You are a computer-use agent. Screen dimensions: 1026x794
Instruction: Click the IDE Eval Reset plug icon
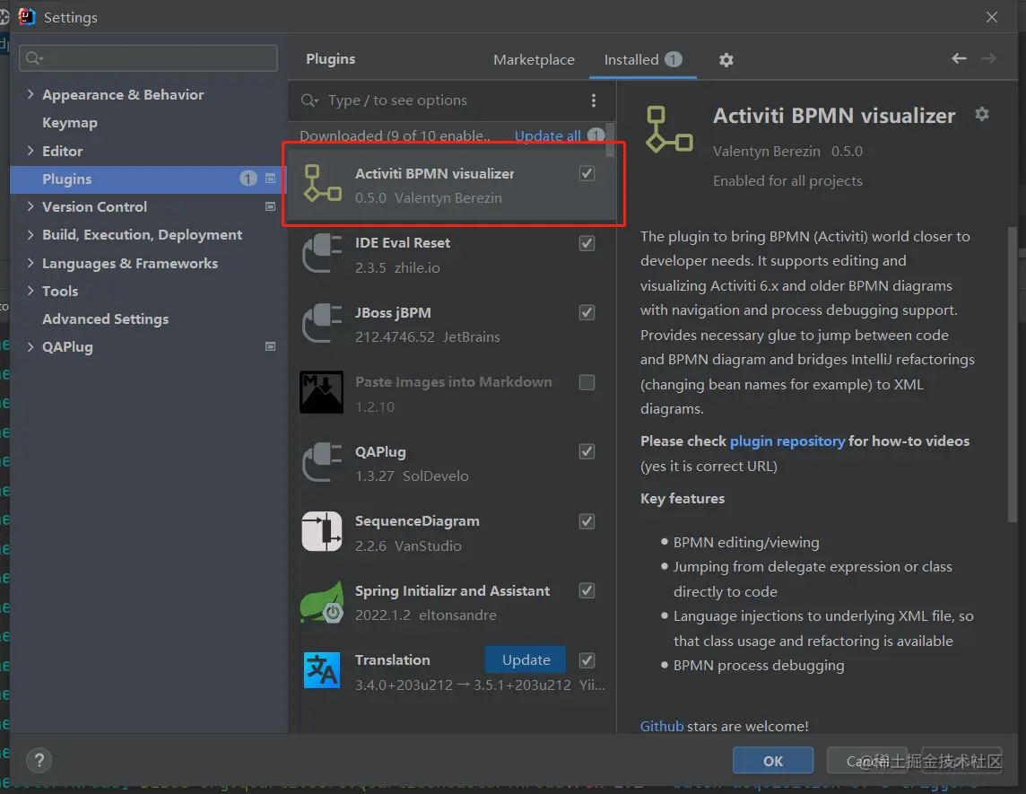point(322,253)
